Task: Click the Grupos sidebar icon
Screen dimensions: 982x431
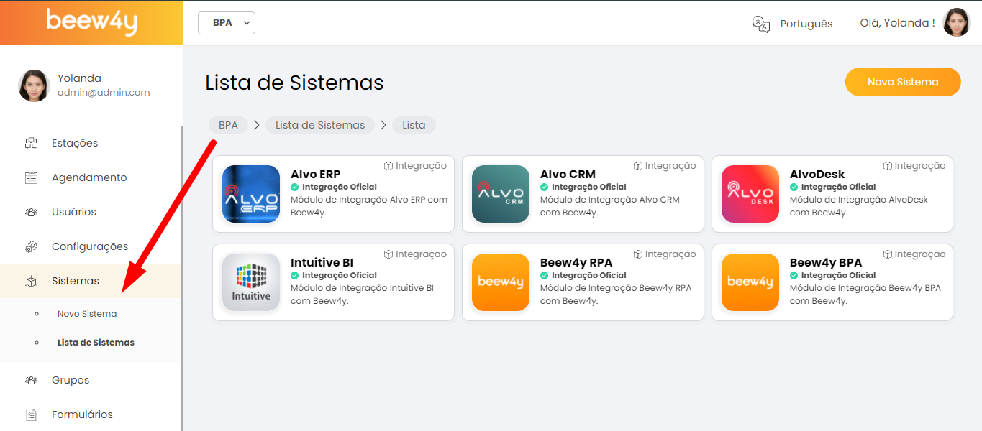Action: coord(31,380)
